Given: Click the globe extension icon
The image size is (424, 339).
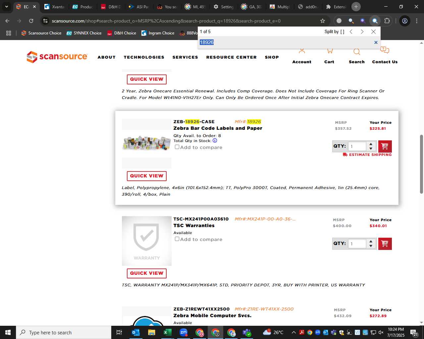Looking at the screenshot, I should point(339,21).
